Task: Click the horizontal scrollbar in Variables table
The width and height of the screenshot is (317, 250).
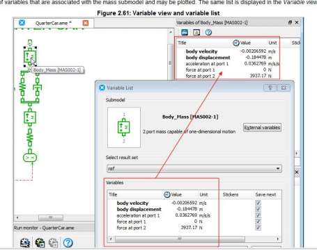Action: pyautogui.click(x=180, y=239)
